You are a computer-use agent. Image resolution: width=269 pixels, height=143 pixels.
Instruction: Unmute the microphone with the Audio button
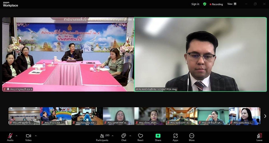tap(10, 137)
